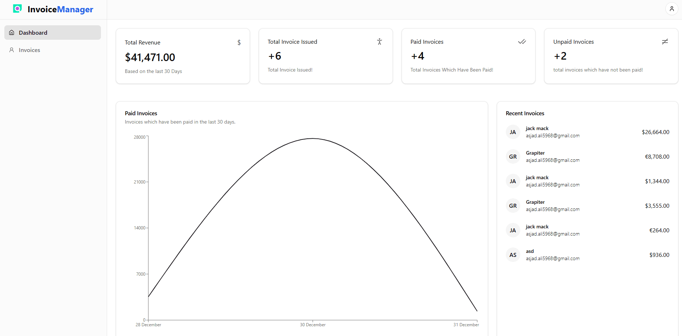682x336 pixels.
Task: Go to Invoices in the sidebar
Action: pos(29,50)
